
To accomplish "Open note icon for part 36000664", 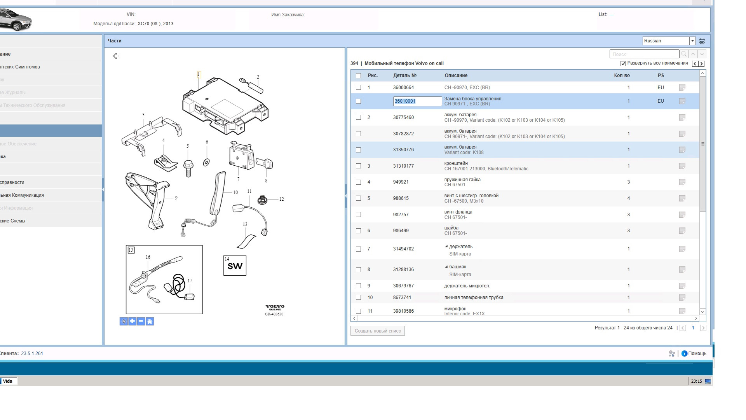I will point(682,87).
